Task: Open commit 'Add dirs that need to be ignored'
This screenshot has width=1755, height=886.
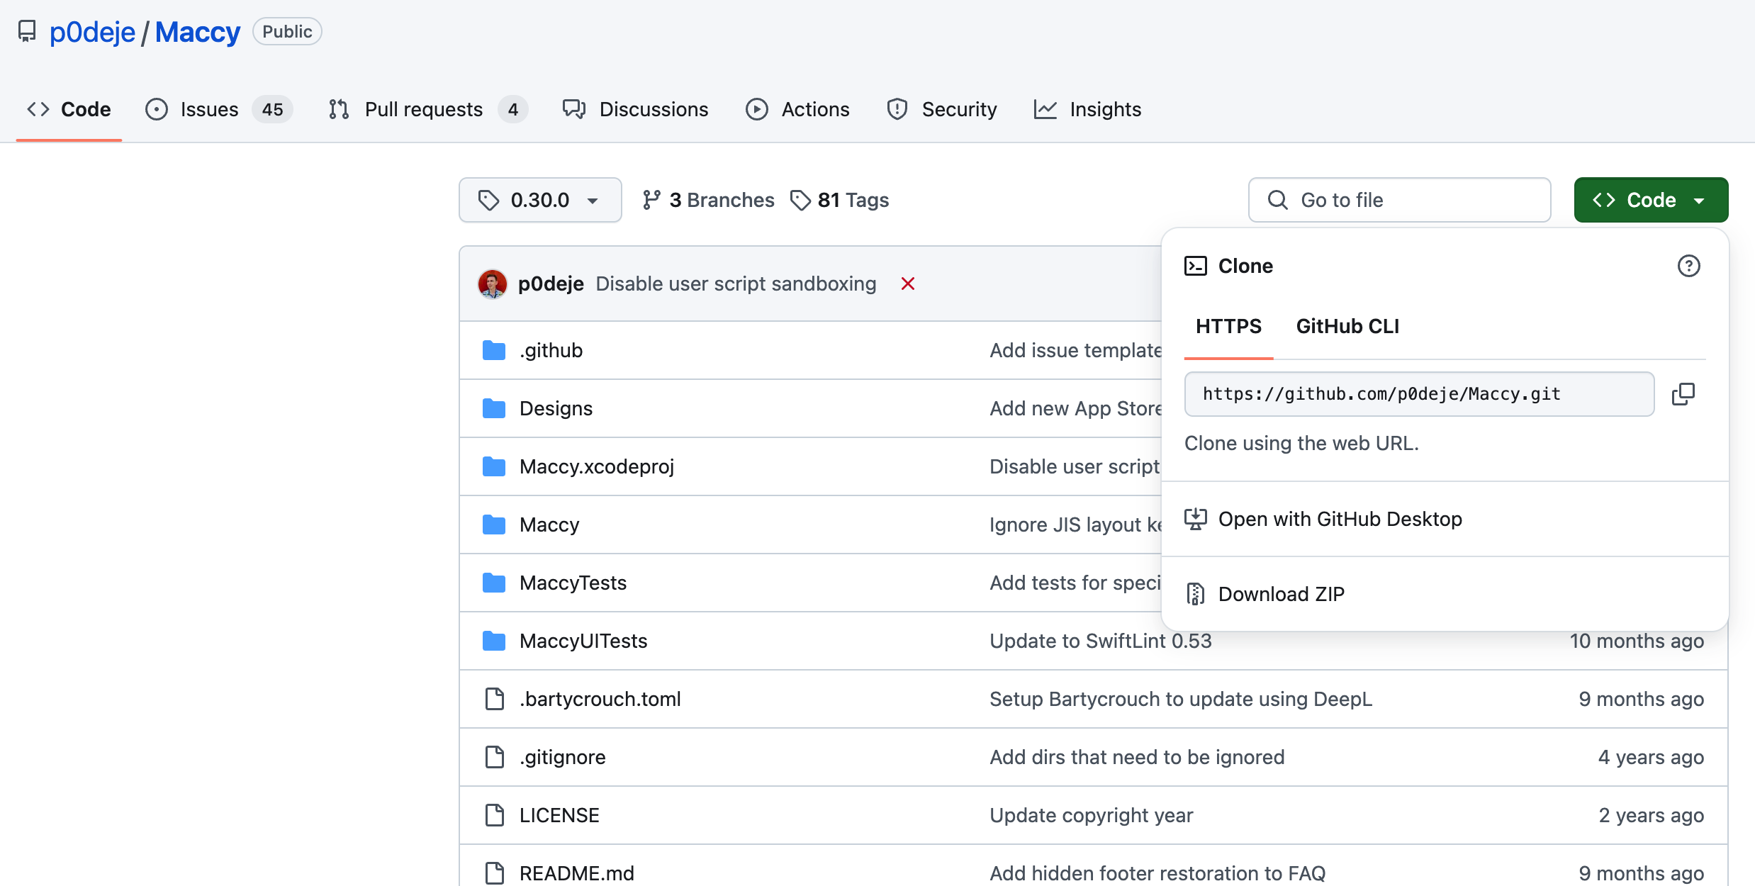Action: (x=1137, y=757)
